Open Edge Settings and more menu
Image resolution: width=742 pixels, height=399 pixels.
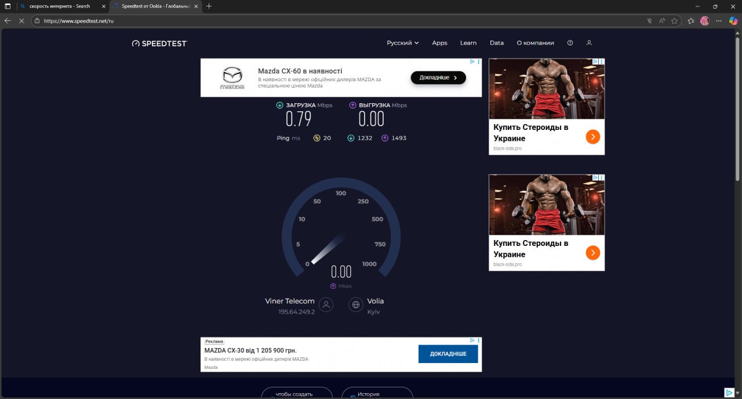(x=718, y=21)
